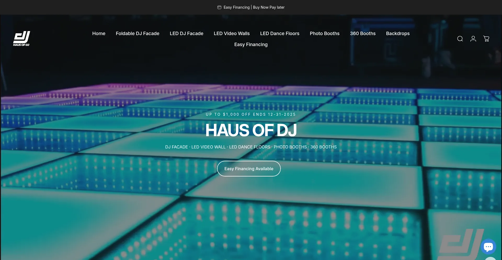Viewport: 502px width, 260px height.
Task: Open LED Dance Floors page
Action: (279, 34)
